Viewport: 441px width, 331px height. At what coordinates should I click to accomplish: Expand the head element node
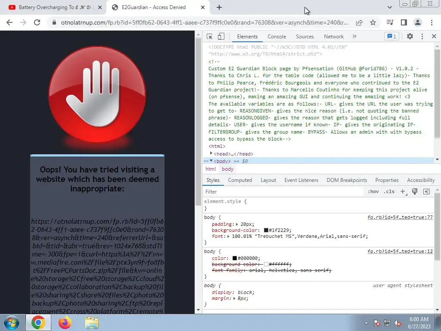[x=211, y=153]
